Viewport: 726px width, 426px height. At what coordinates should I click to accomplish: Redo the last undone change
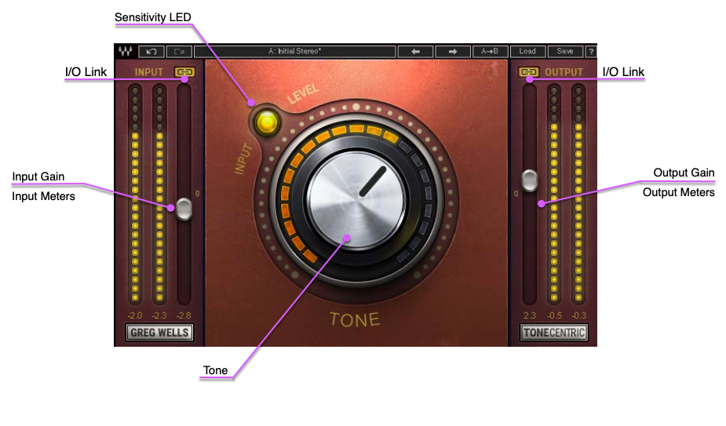click(179, 52)
